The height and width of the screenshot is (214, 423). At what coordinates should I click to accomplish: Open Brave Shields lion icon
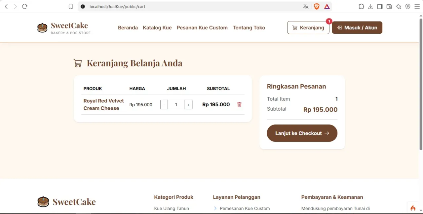click(316, 7)
